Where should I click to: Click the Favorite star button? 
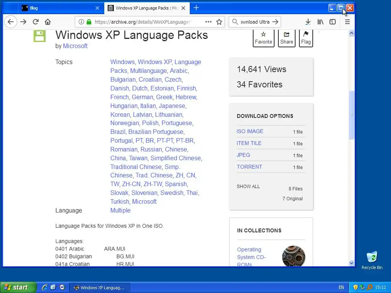point(263,38)
